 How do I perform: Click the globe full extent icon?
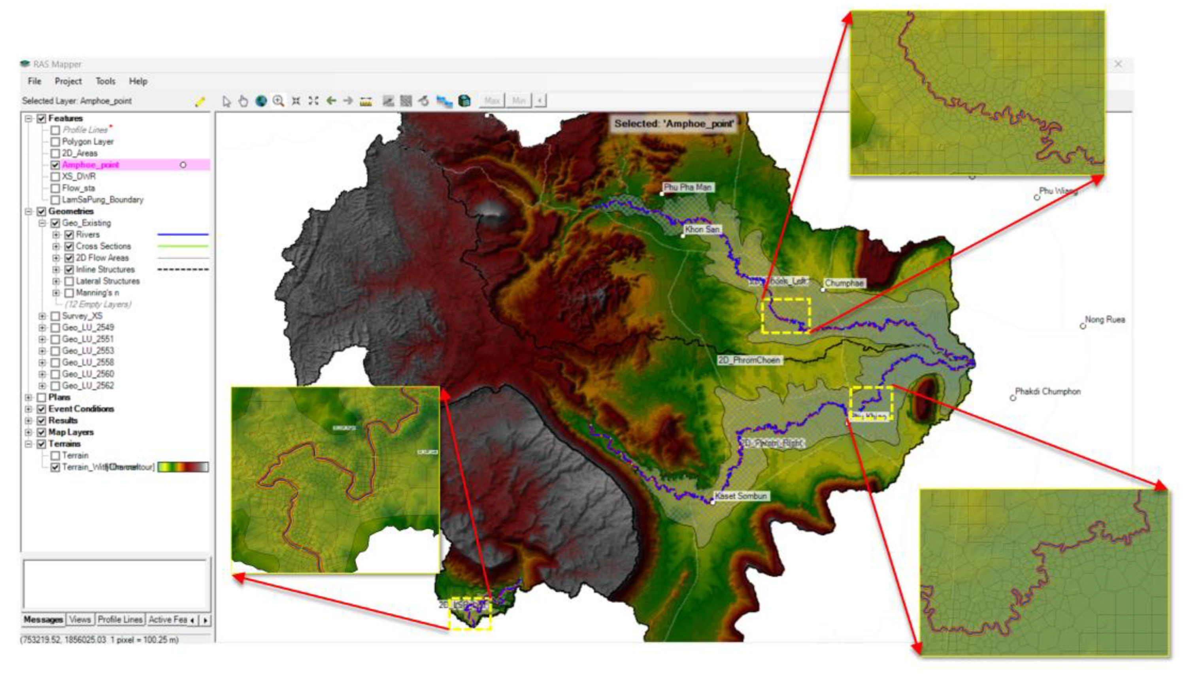click(x=261, y=101)
